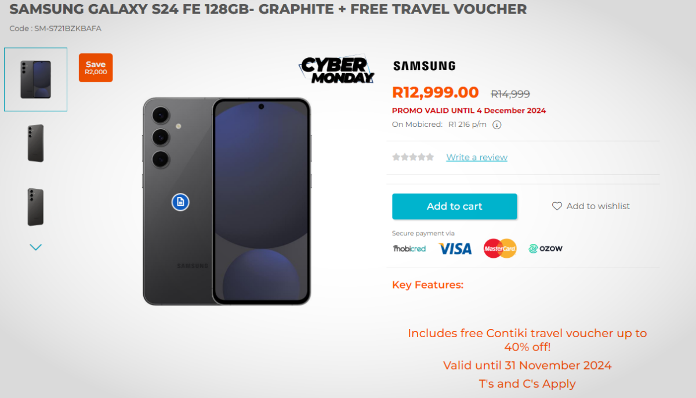Click Add to wishlist text

(598, 206)
